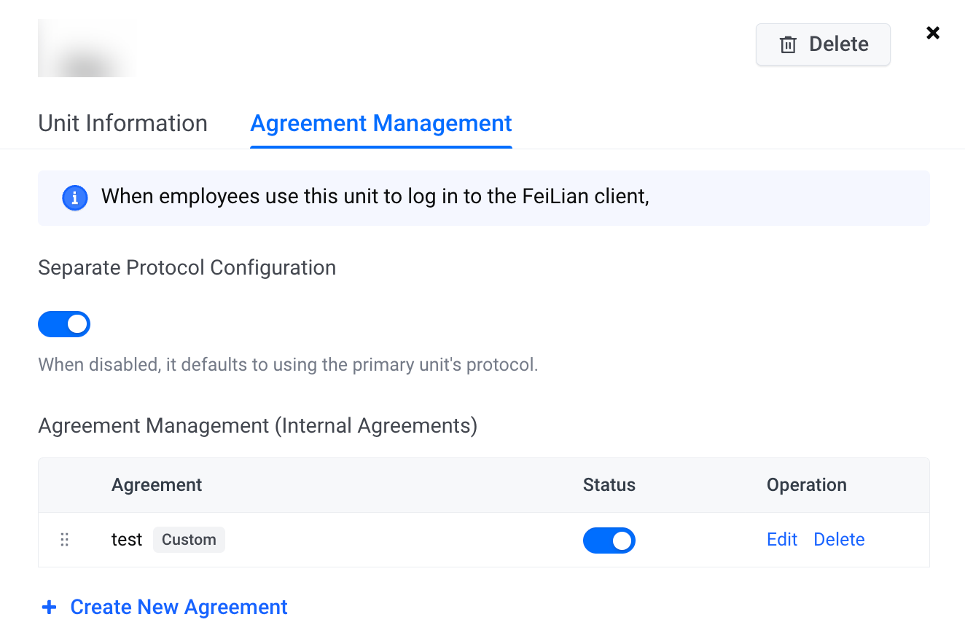The width and height of the screenshot is (965, 641).
Task: Edit the test agreement
Action: 782,540
